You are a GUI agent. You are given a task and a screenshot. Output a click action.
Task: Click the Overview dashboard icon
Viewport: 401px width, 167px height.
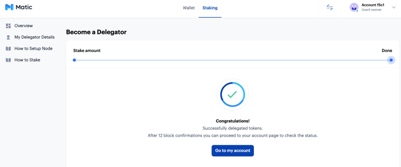(8, 26)
